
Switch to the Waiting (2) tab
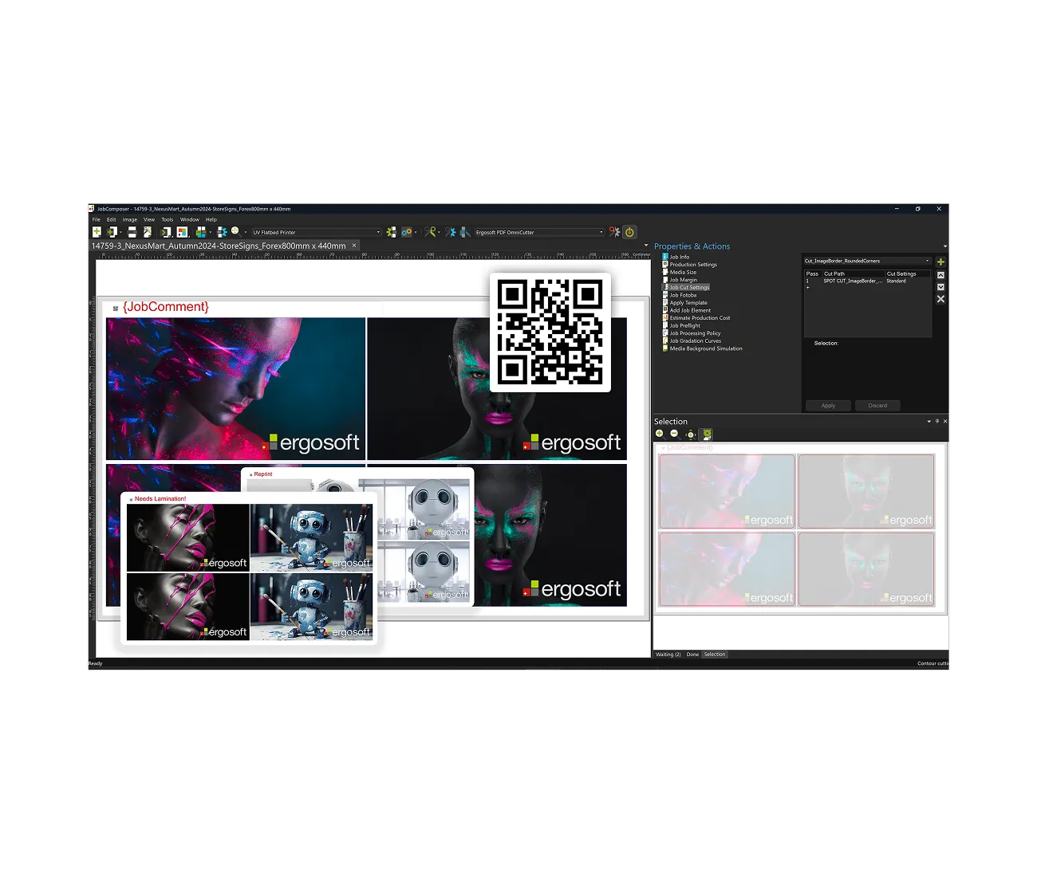(x=668, y=655)
